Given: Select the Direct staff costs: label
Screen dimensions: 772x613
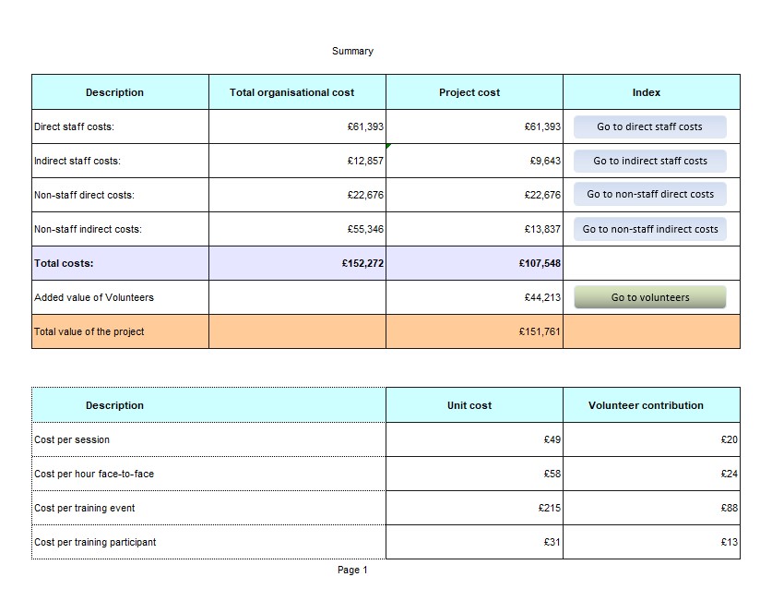Looking at the screenshot, I should point(74,126).
